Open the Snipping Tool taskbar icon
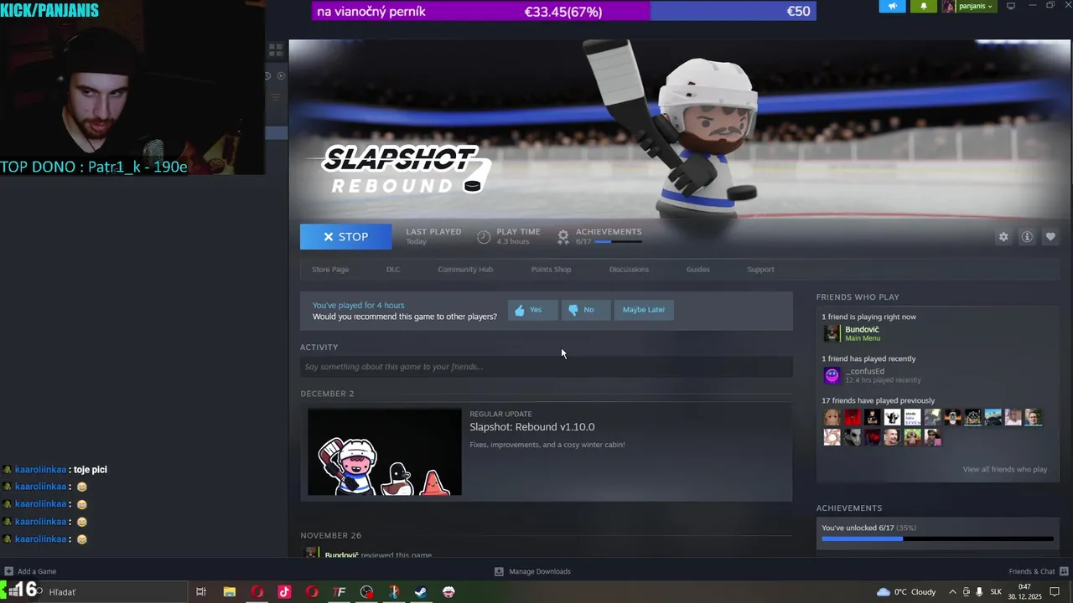This screenshot has height=603, width=1073. point(394,592)
